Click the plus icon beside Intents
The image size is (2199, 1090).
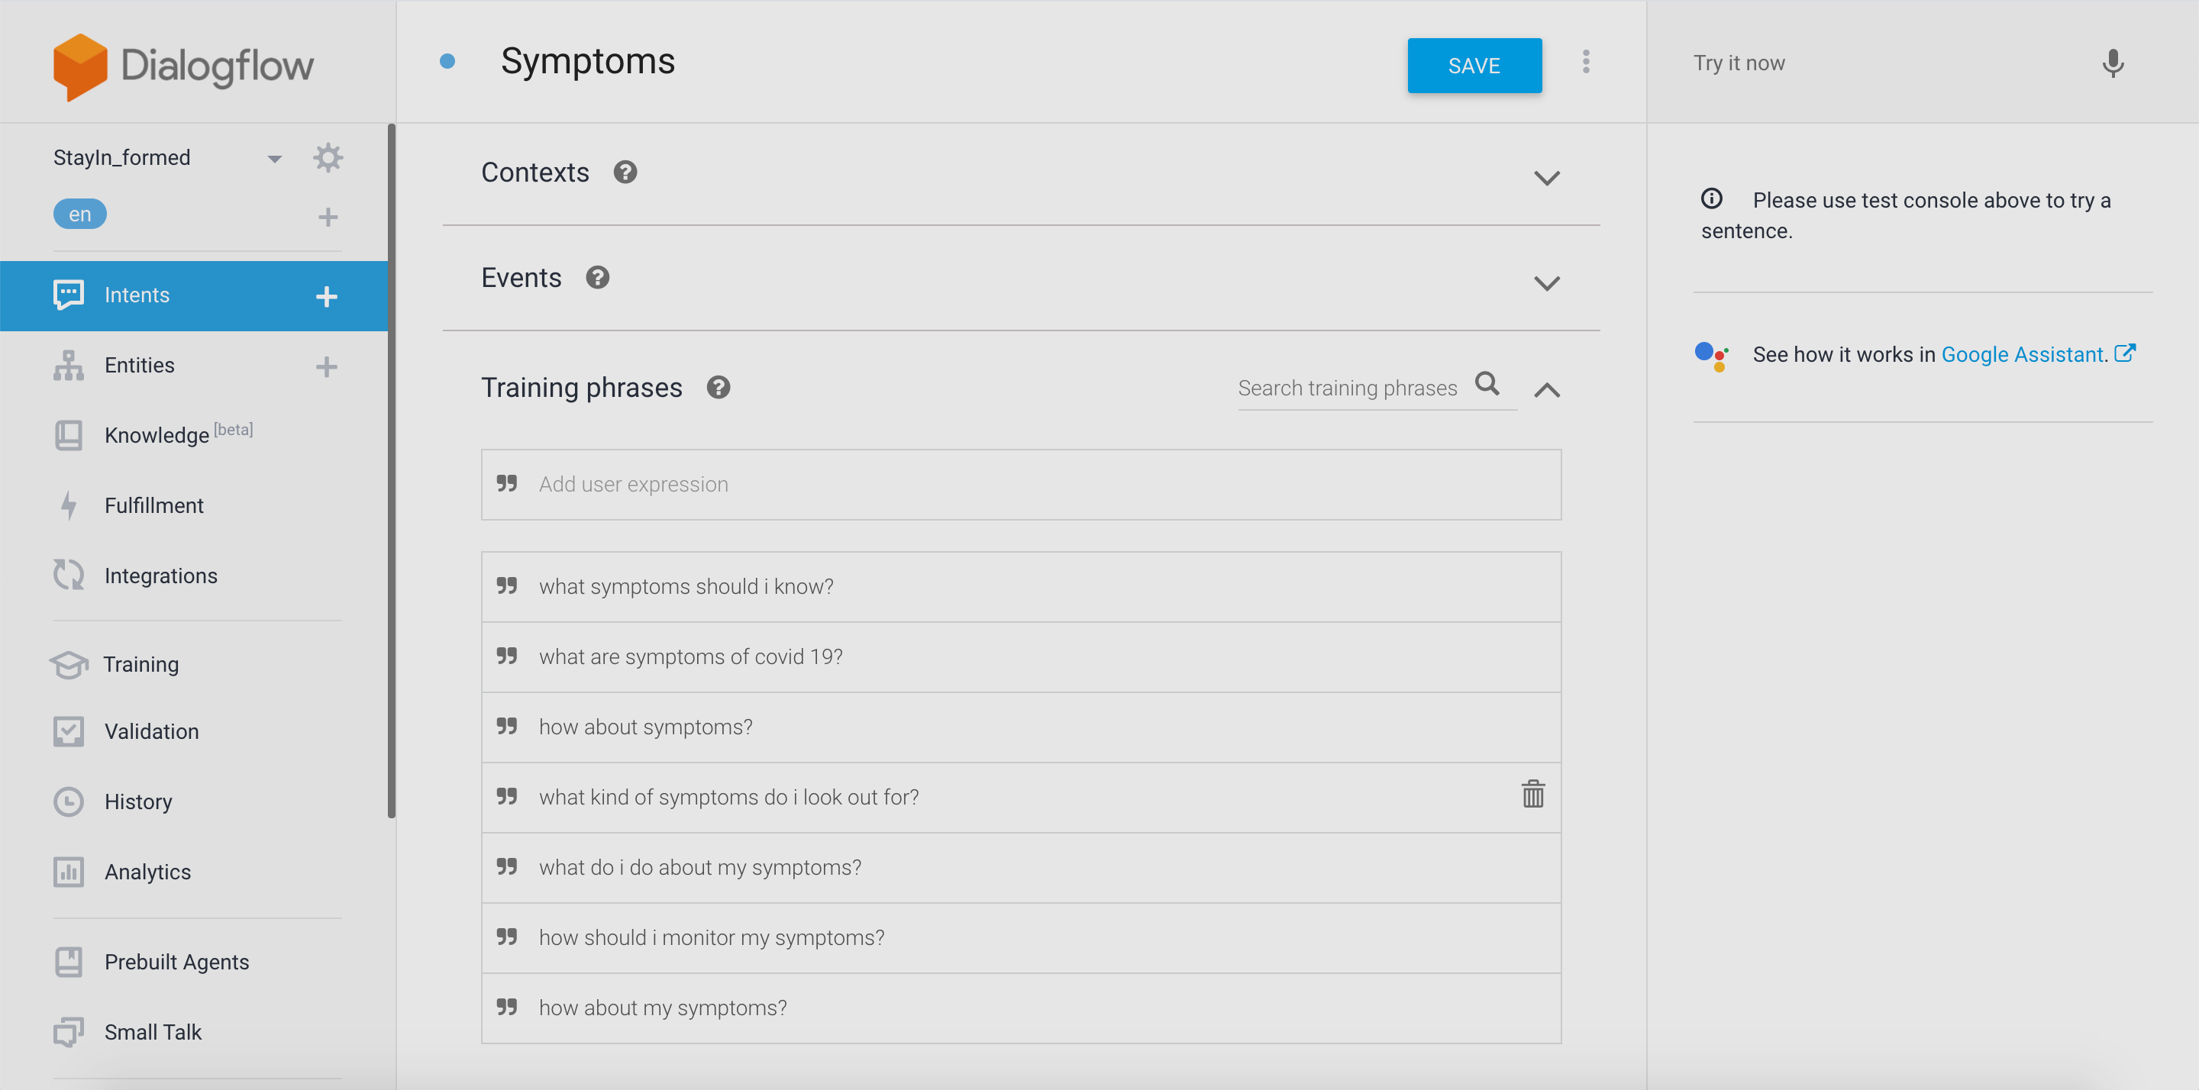326,296
